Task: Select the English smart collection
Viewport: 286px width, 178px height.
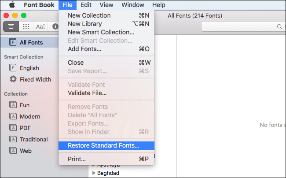Action: coord(29,68)
